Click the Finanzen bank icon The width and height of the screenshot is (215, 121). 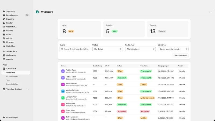[x=4, y=42]
